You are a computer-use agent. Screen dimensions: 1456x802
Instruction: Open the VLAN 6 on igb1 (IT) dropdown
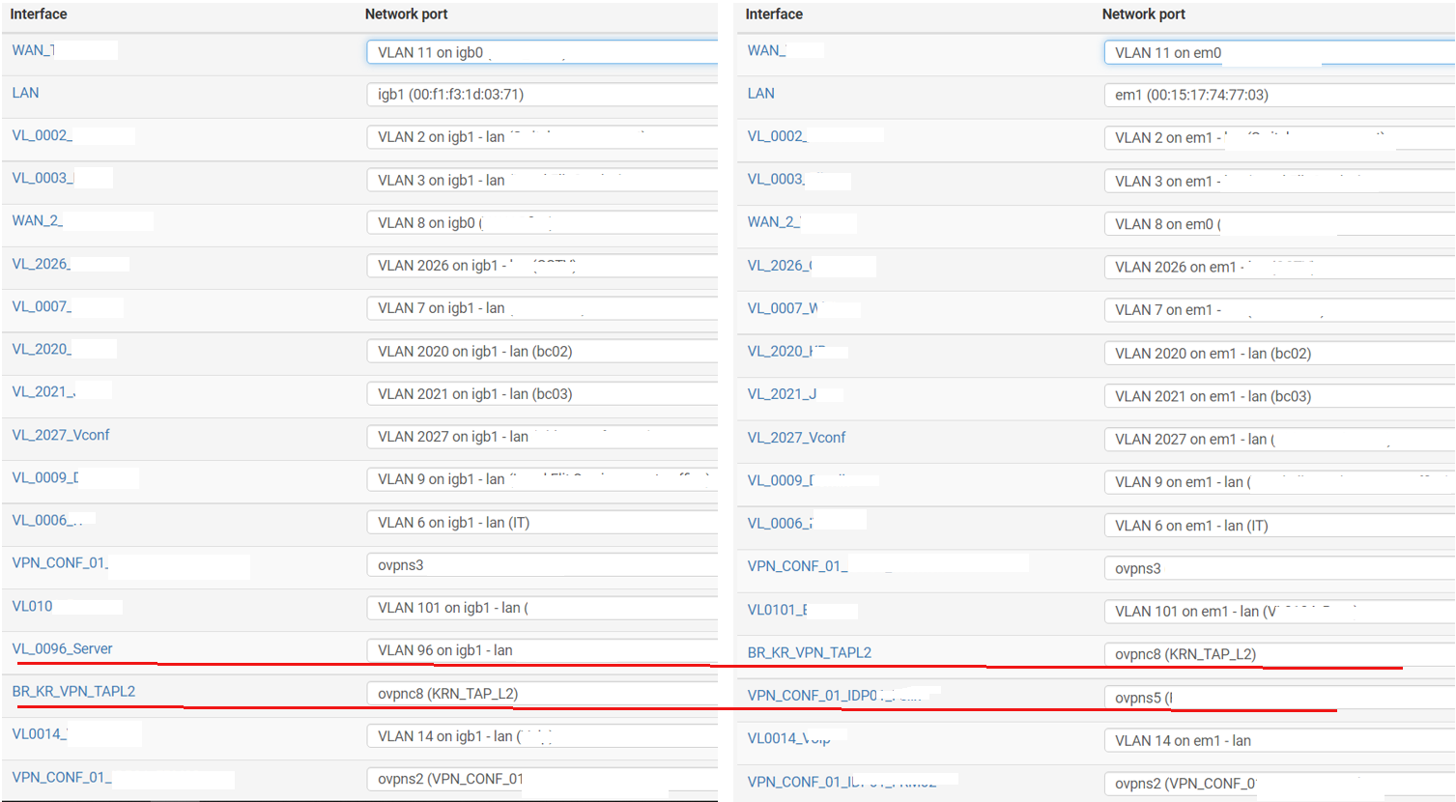[542, 522]
